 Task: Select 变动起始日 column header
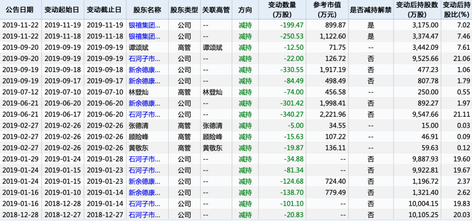(x=62, y=10)
